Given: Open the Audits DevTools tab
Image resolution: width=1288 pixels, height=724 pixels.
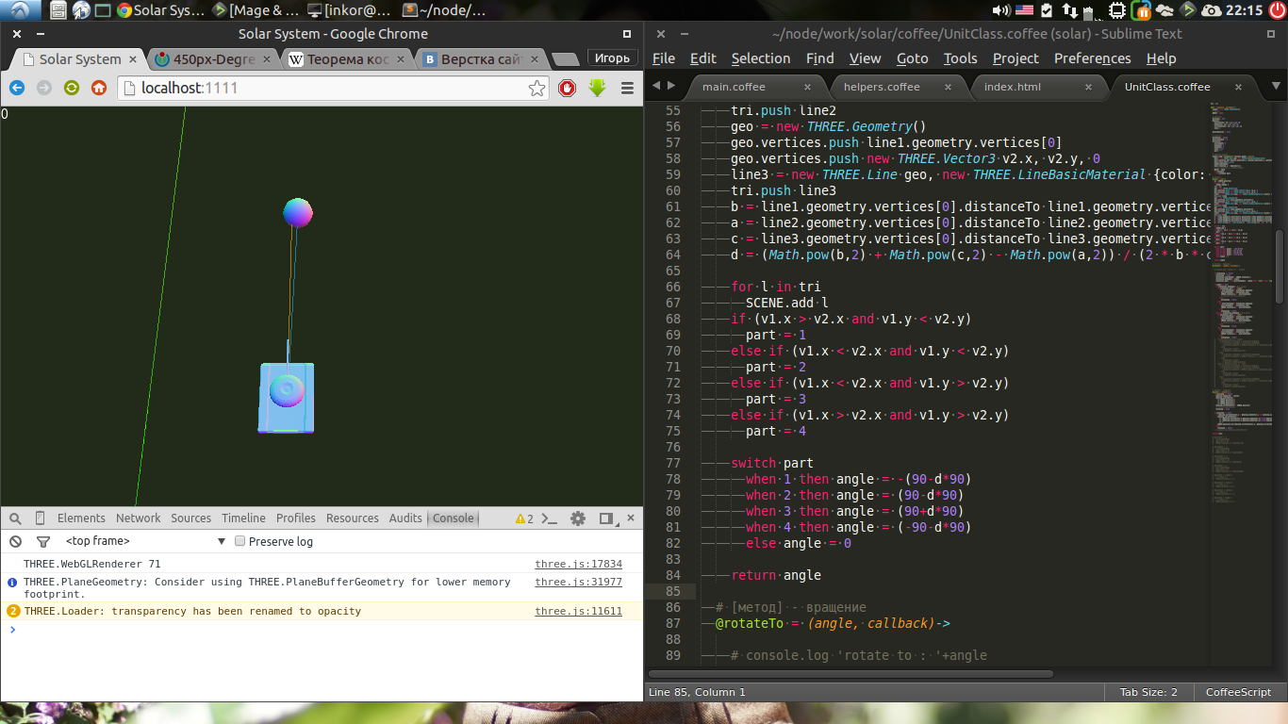Looking at the screenshot, I should 405,518.
